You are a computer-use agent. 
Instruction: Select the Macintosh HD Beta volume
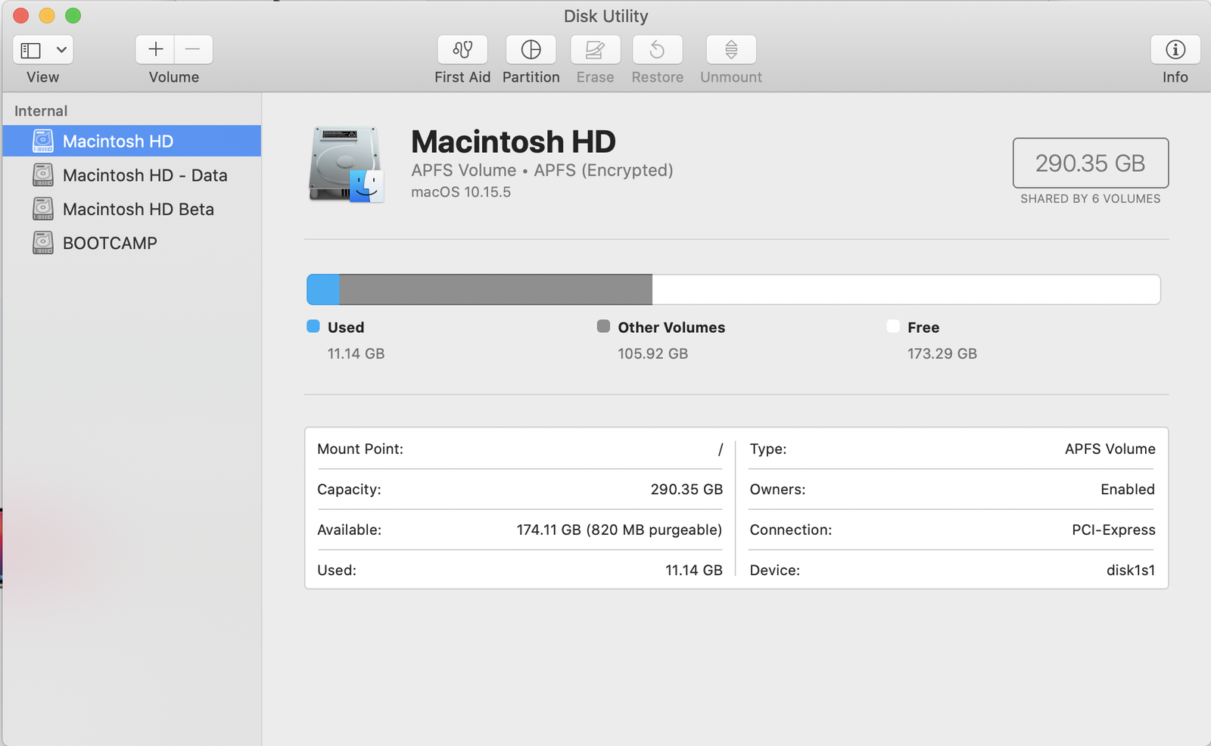[132, 210]
